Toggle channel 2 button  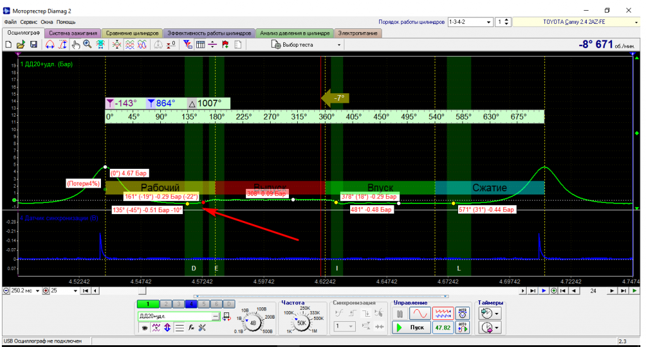click(x=166, y=304)
